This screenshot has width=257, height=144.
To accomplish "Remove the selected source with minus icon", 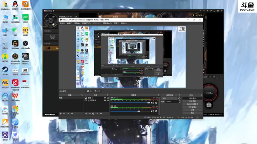I will coord(90,114).
